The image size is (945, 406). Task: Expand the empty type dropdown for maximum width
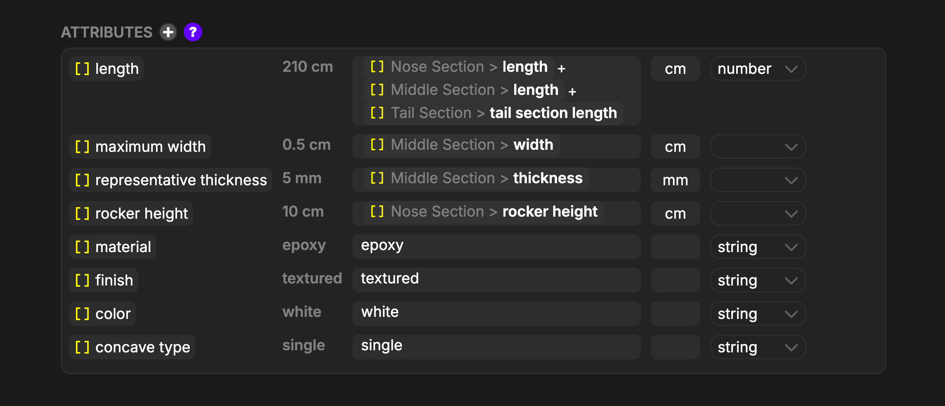[x=758, y=146]
